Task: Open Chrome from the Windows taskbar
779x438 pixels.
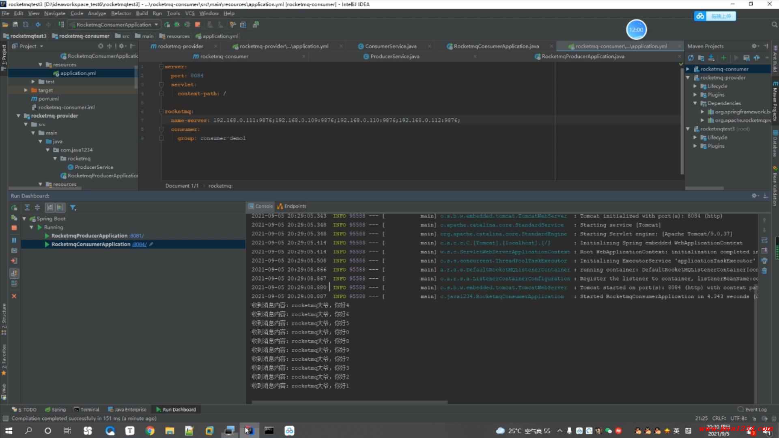Action: tap(150, 431)
